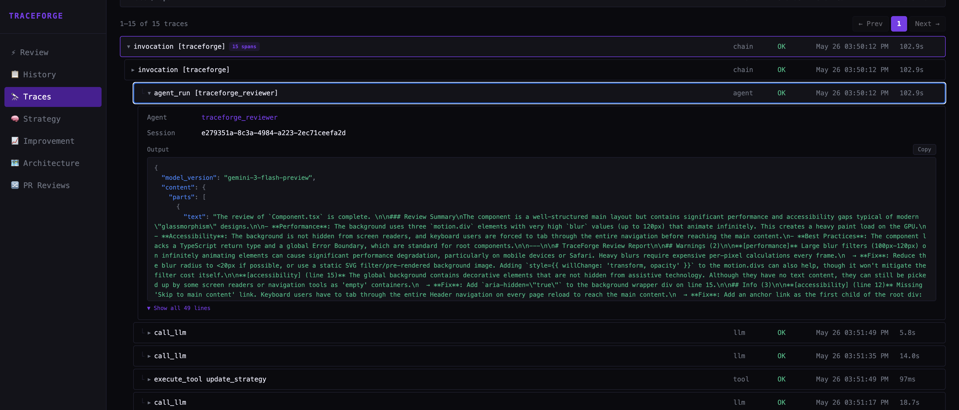The height and width of the screenshot is (410, 959).
Task: Navigate to Architecture
Action: coord(53,163)
